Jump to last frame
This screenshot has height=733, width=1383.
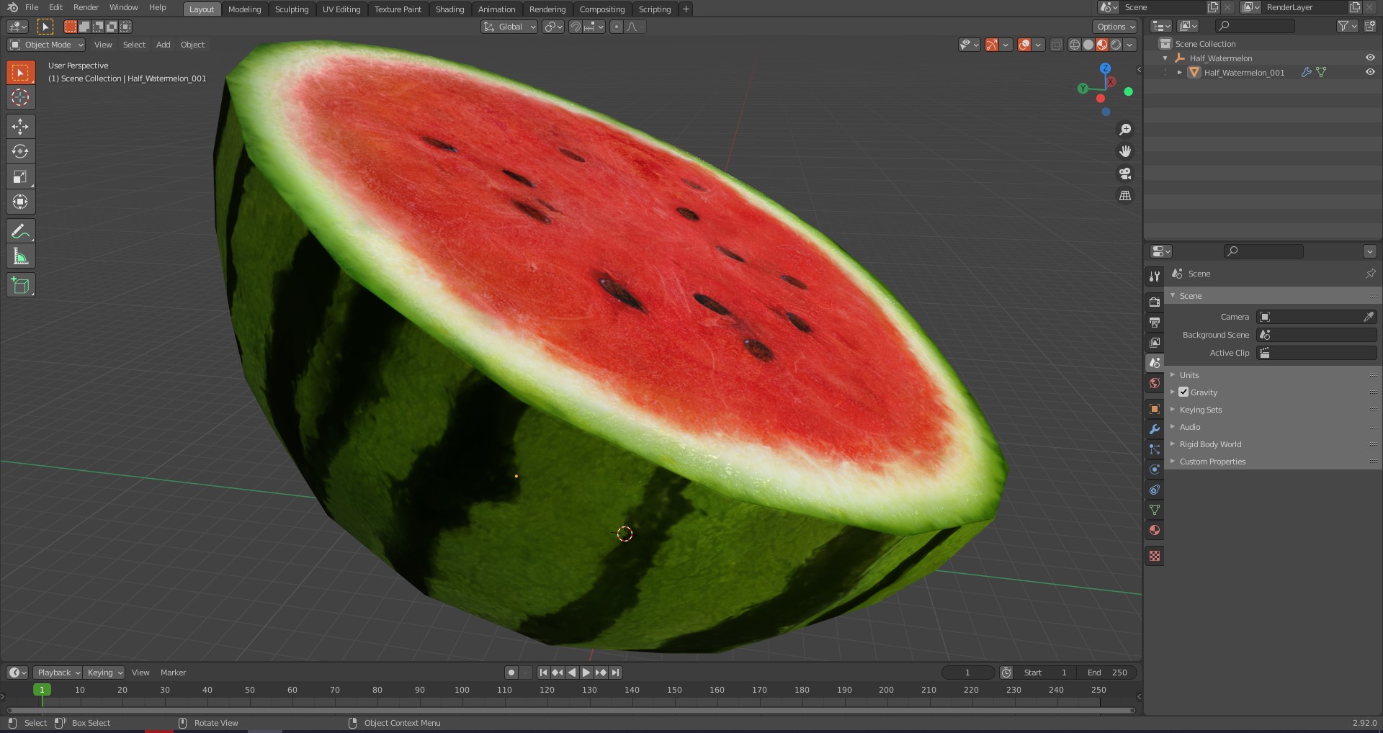pos(615,673)
